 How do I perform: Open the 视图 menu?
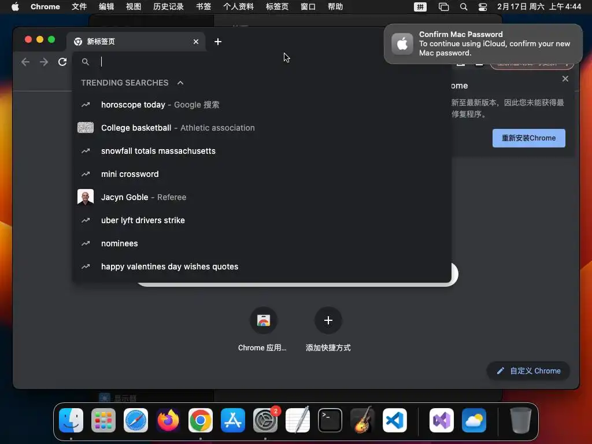coord(134,6)
